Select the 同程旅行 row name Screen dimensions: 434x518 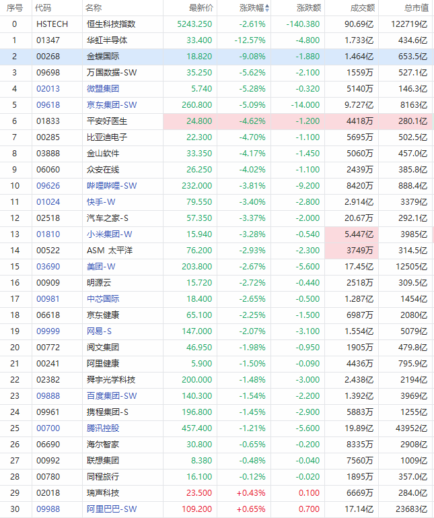tap(103, 477)
